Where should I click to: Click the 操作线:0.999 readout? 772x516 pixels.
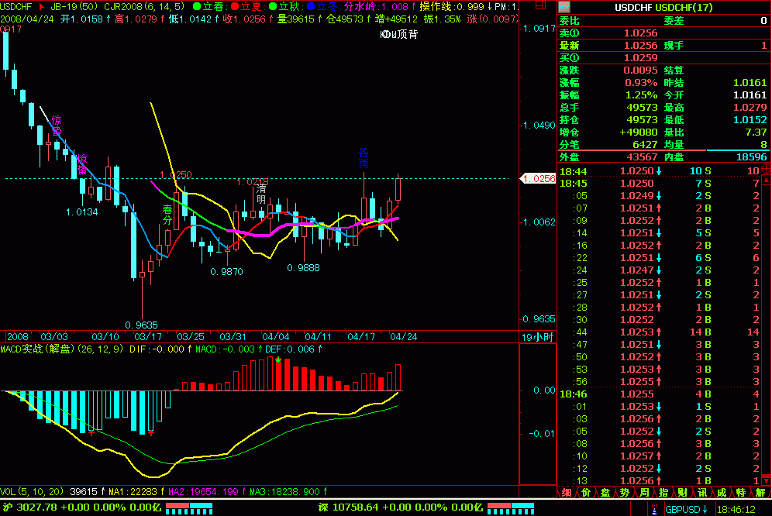point(456,6)
